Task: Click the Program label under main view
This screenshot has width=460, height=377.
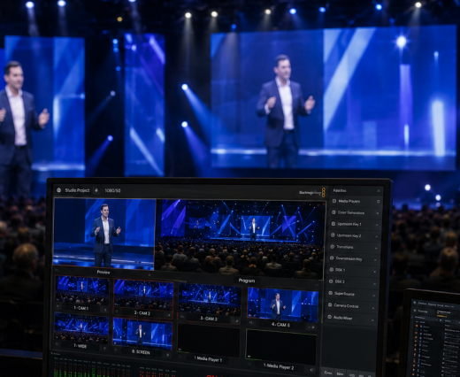Action: pyautogui.click(x=247, y=281)
